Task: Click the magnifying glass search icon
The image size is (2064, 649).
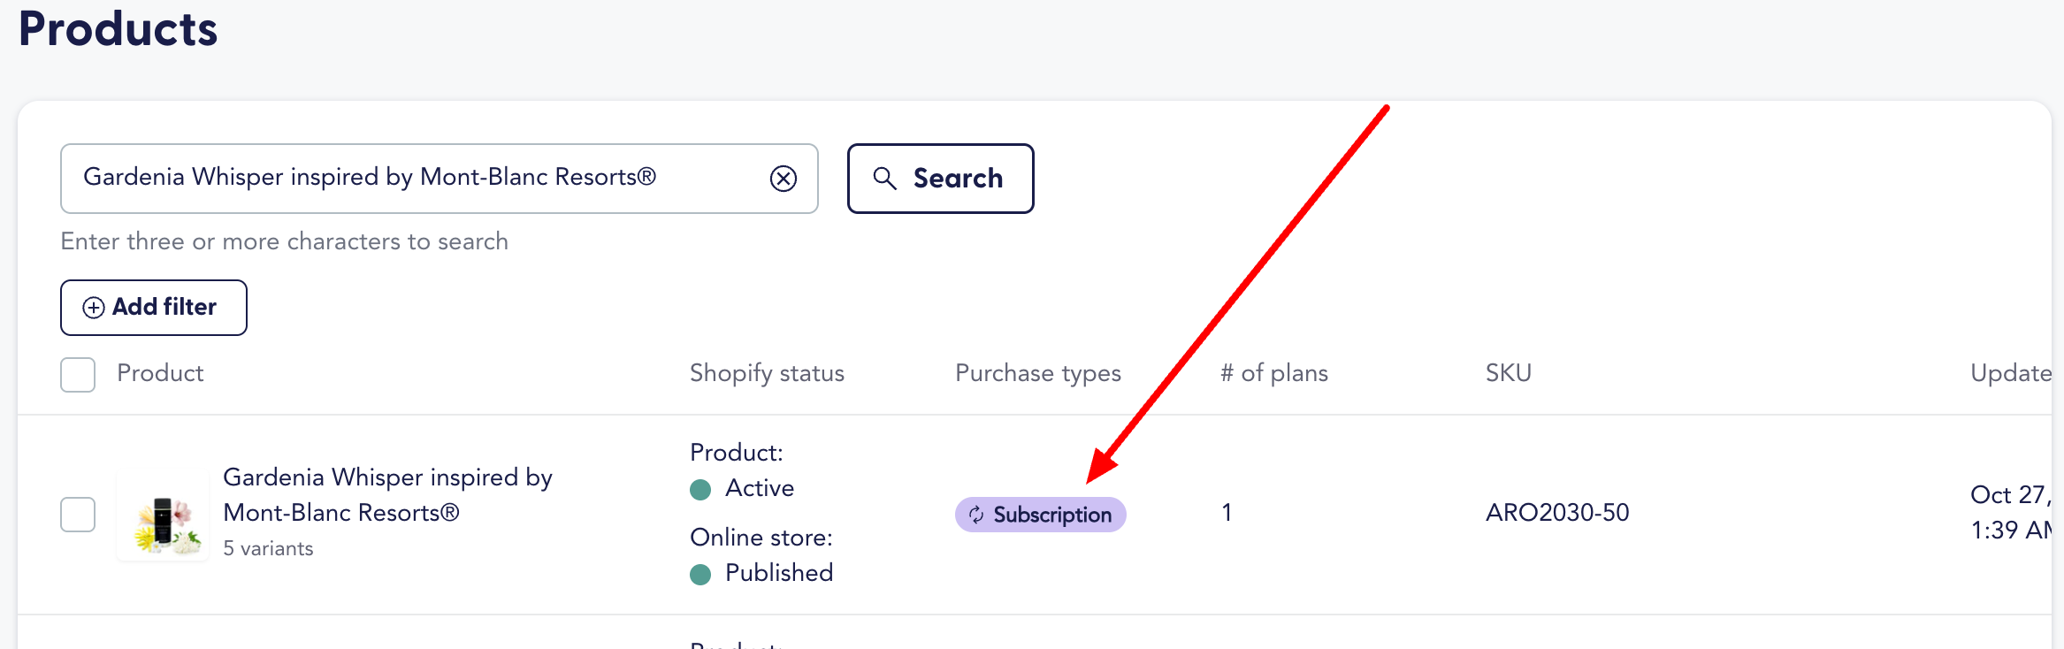Action: click(884, 179)
